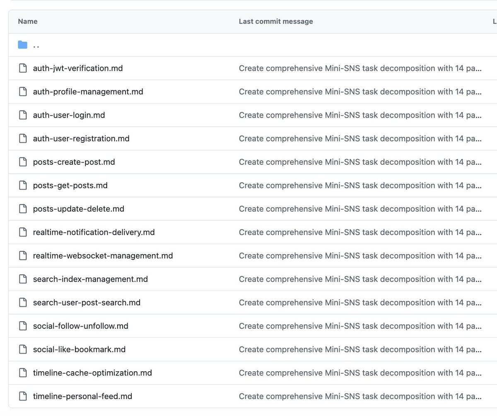Open the search-user-post-search.md file

[x=86, y=303]
